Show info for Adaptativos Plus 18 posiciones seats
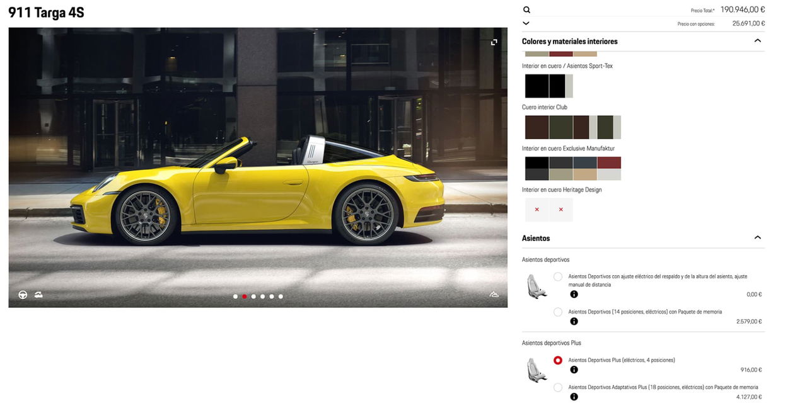 click(574, 397)
